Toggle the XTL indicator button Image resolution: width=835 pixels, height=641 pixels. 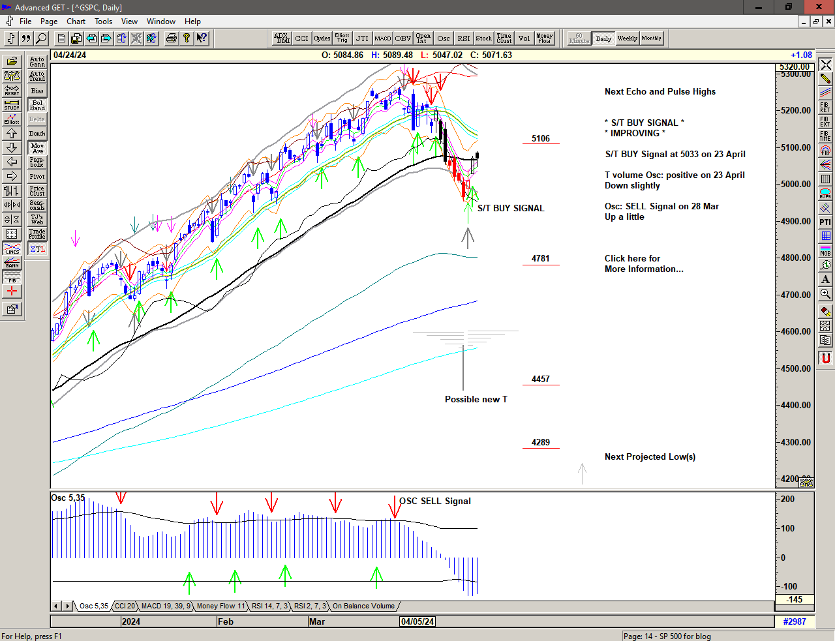tap(37, 249)
